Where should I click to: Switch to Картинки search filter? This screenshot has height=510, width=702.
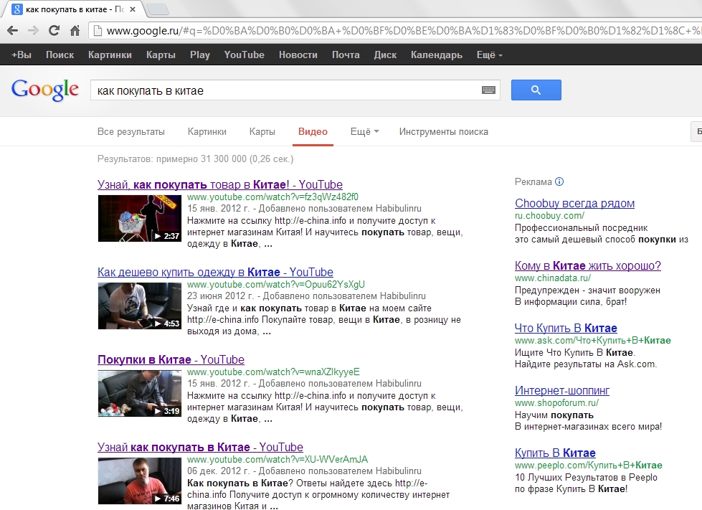207,132
